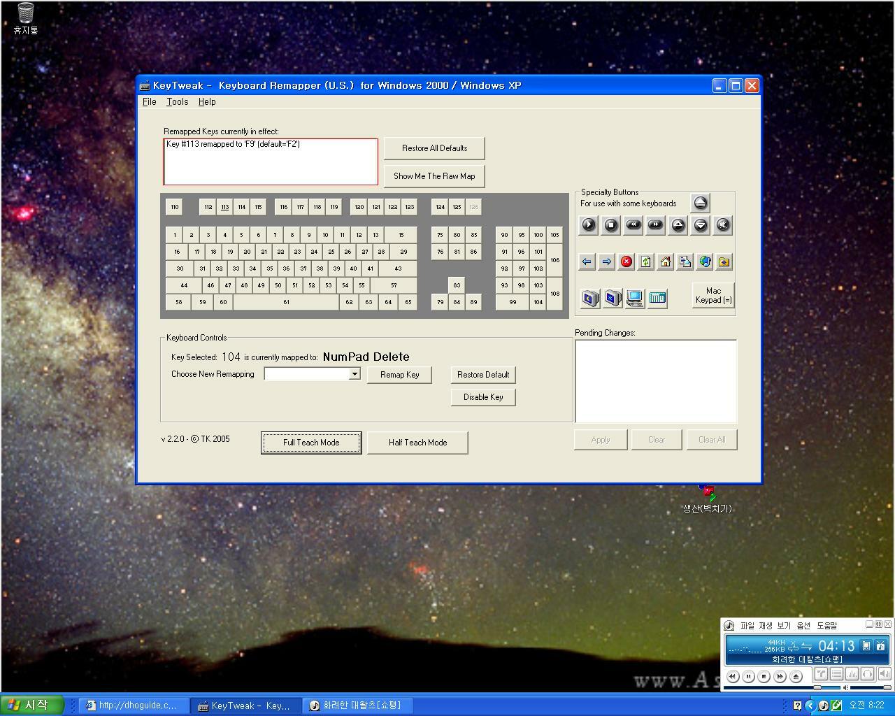Click the Play specialty button
Viewport: 895px width, 716px height.
coord(589,224)
